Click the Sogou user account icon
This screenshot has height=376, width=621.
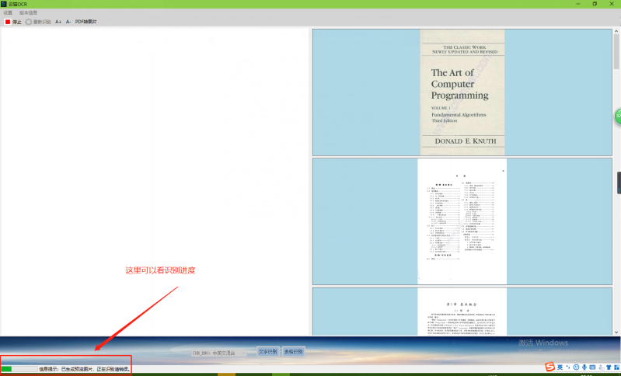pyautogui.click(x=601, y=367)
